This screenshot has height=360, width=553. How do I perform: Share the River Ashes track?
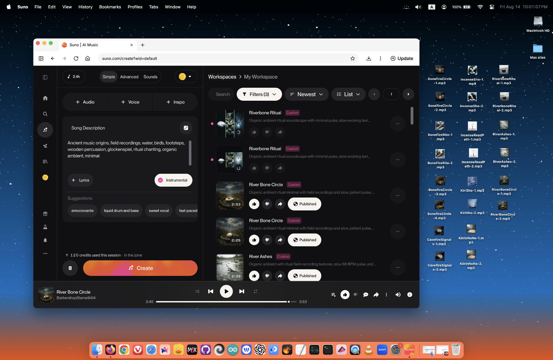280,276
